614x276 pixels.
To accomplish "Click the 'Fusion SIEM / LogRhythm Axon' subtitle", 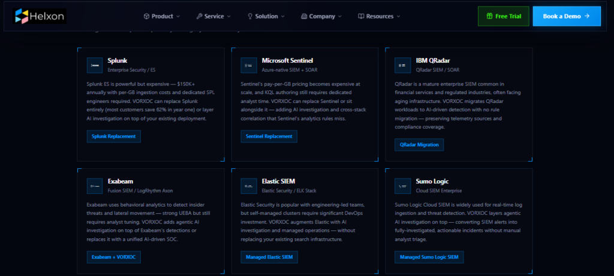I will (x=140, y=191).
